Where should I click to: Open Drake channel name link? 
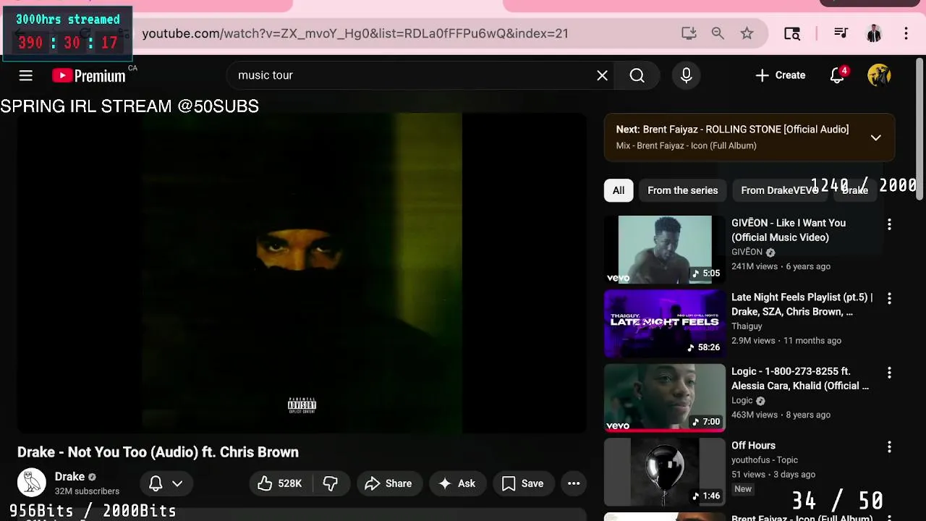click(x=69, y=477)
